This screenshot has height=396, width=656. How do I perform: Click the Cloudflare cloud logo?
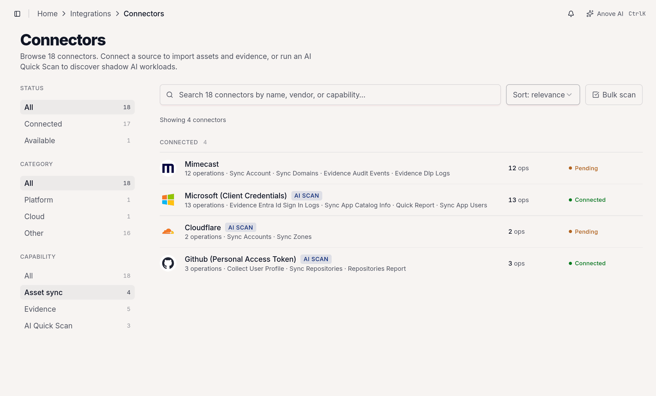168,232
